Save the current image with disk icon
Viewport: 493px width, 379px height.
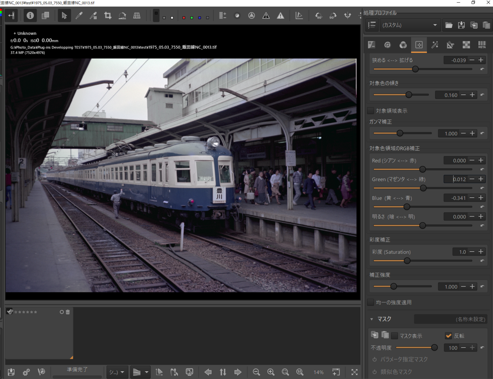11,372
